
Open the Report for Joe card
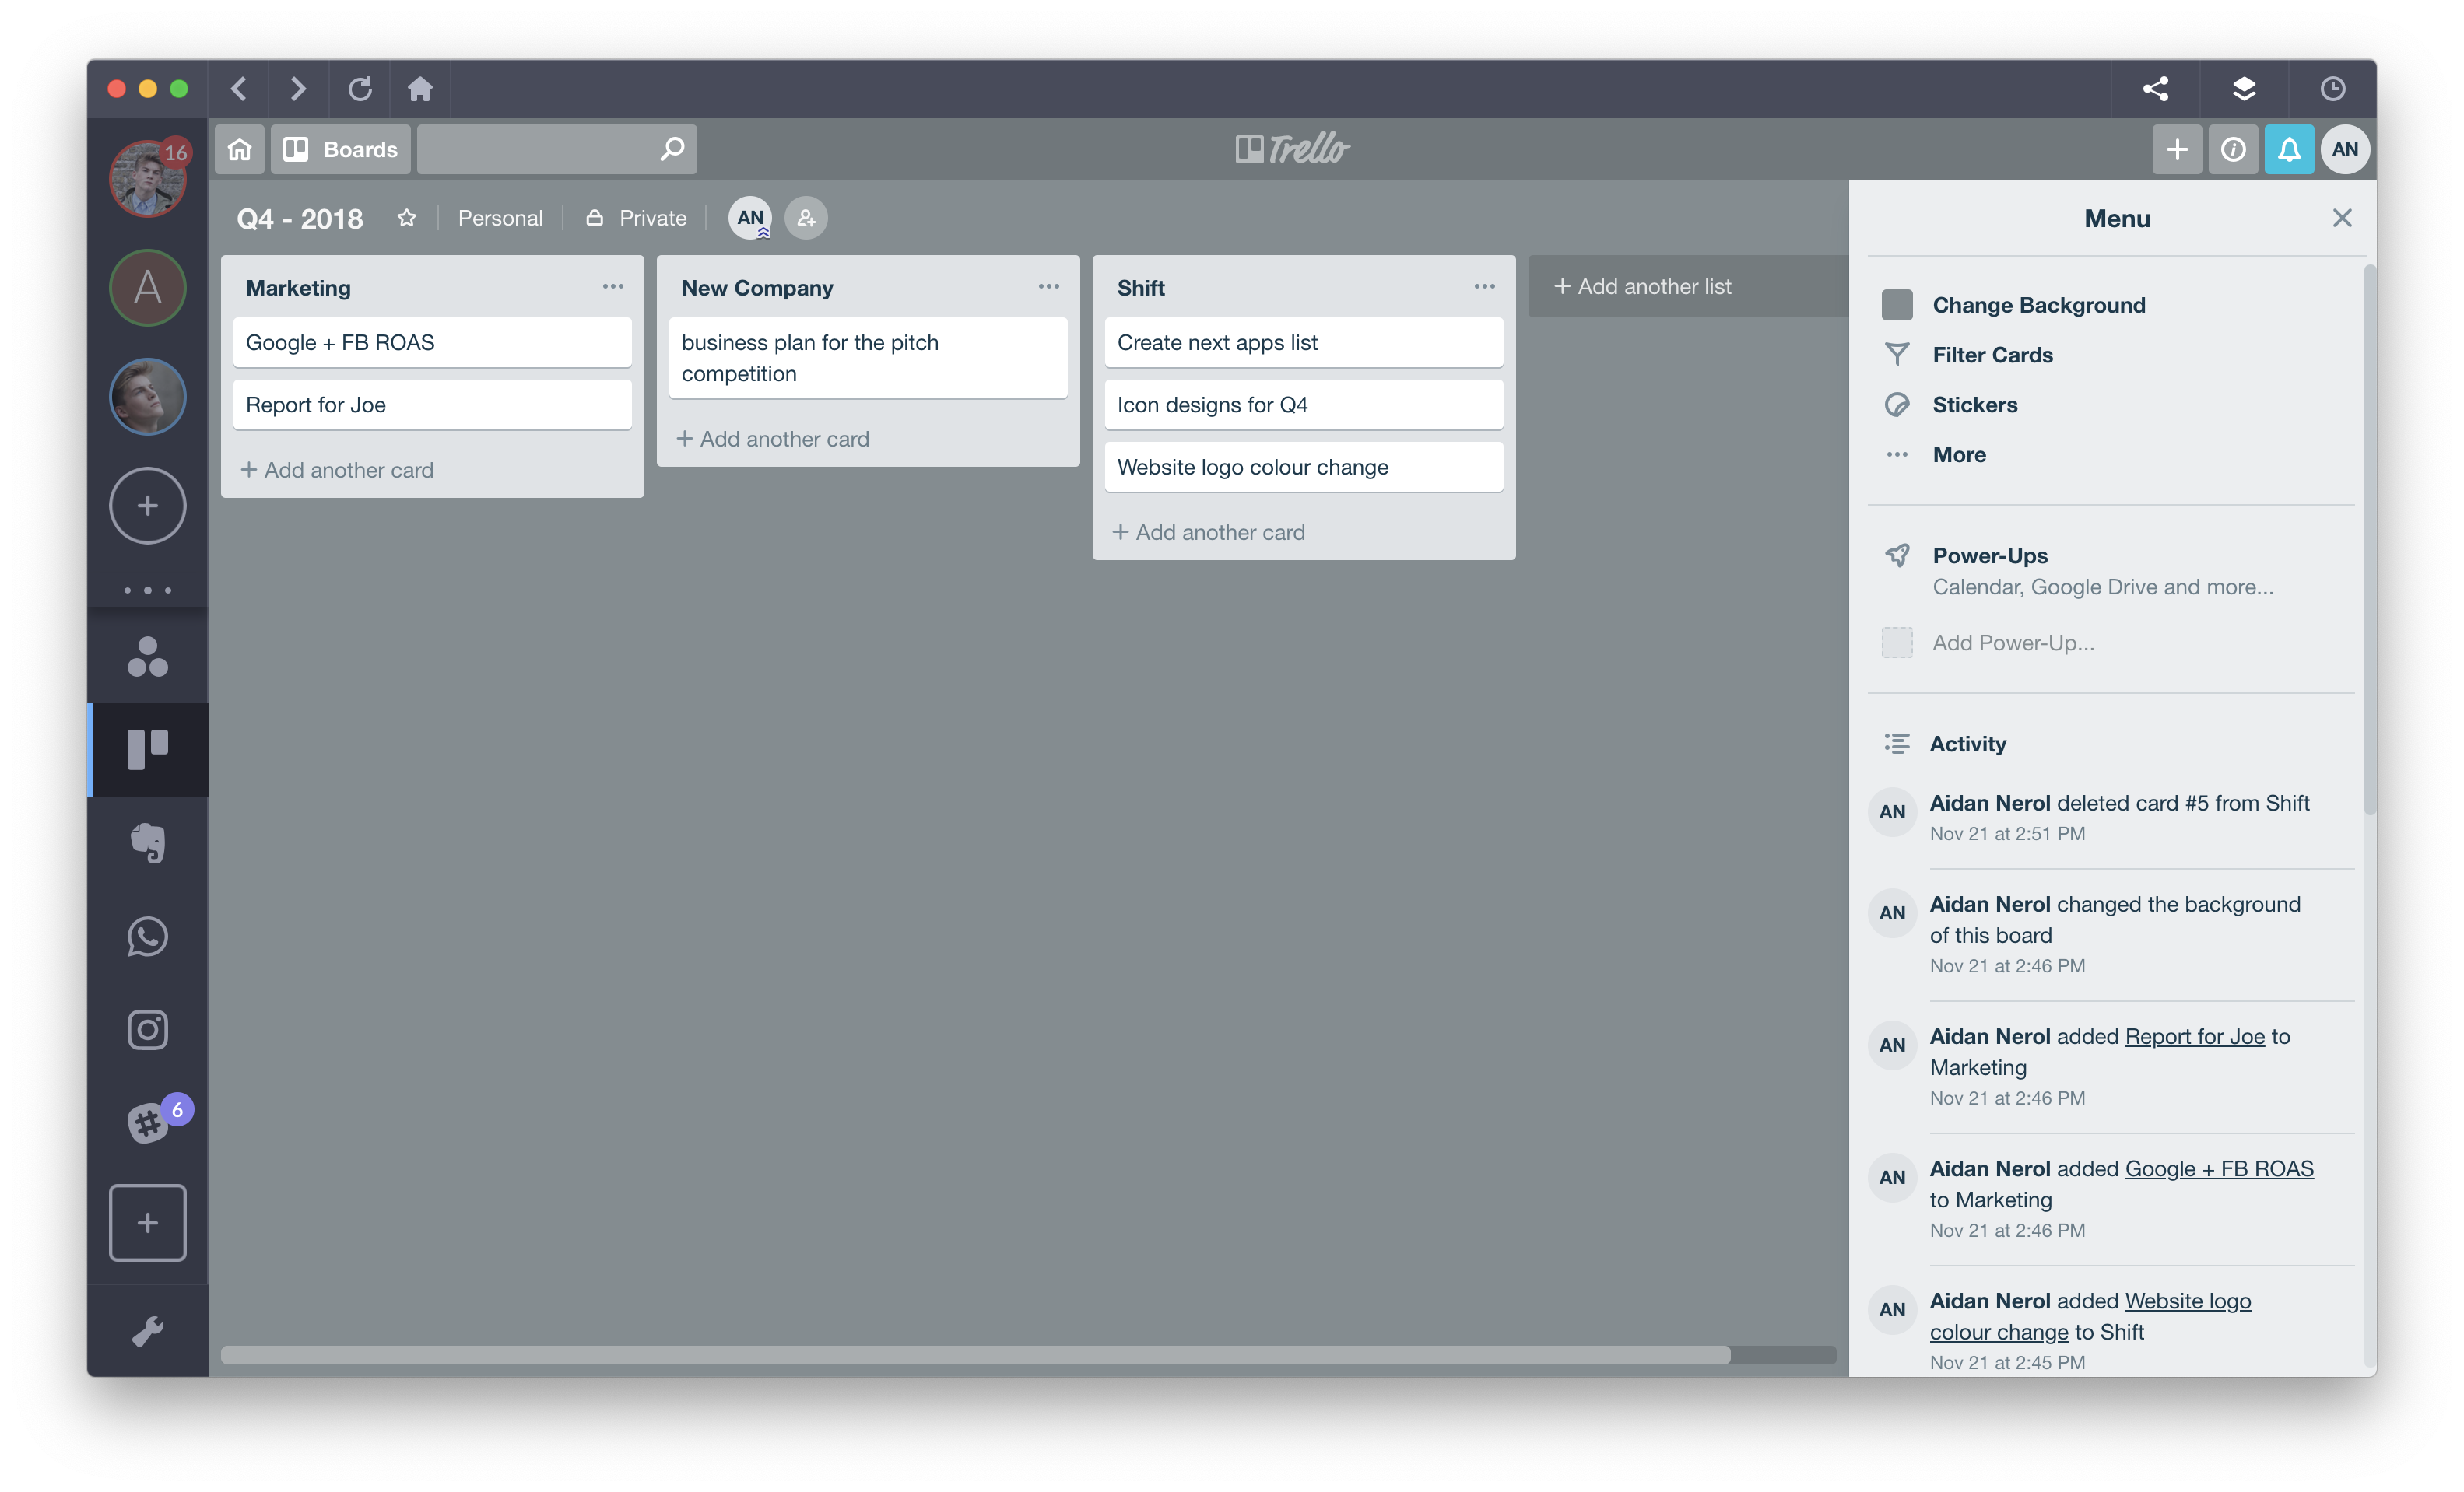tap(432, 405)
